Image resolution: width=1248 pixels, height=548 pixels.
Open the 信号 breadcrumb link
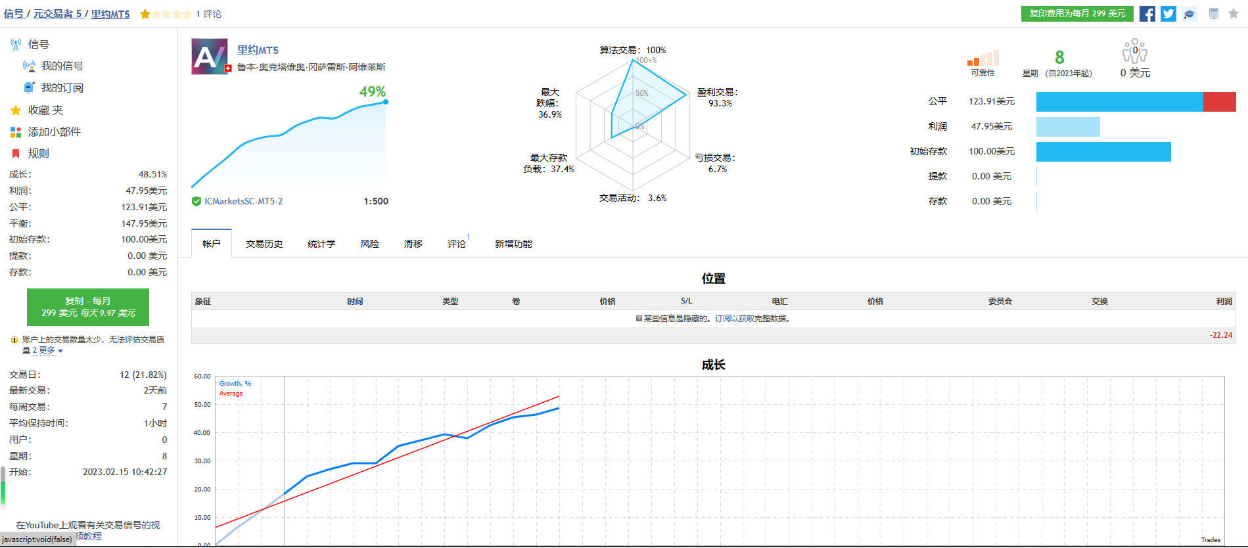(x=14, y=14)
